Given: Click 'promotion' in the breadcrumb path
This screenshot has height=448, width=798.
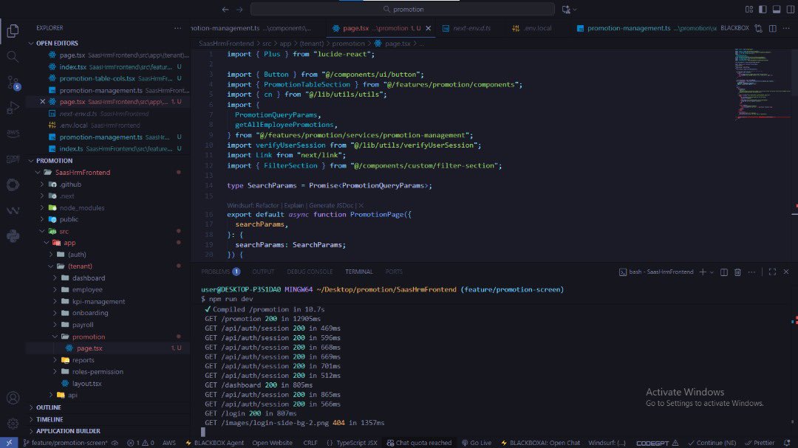Looking at the screenshot, I should (348, 44).
